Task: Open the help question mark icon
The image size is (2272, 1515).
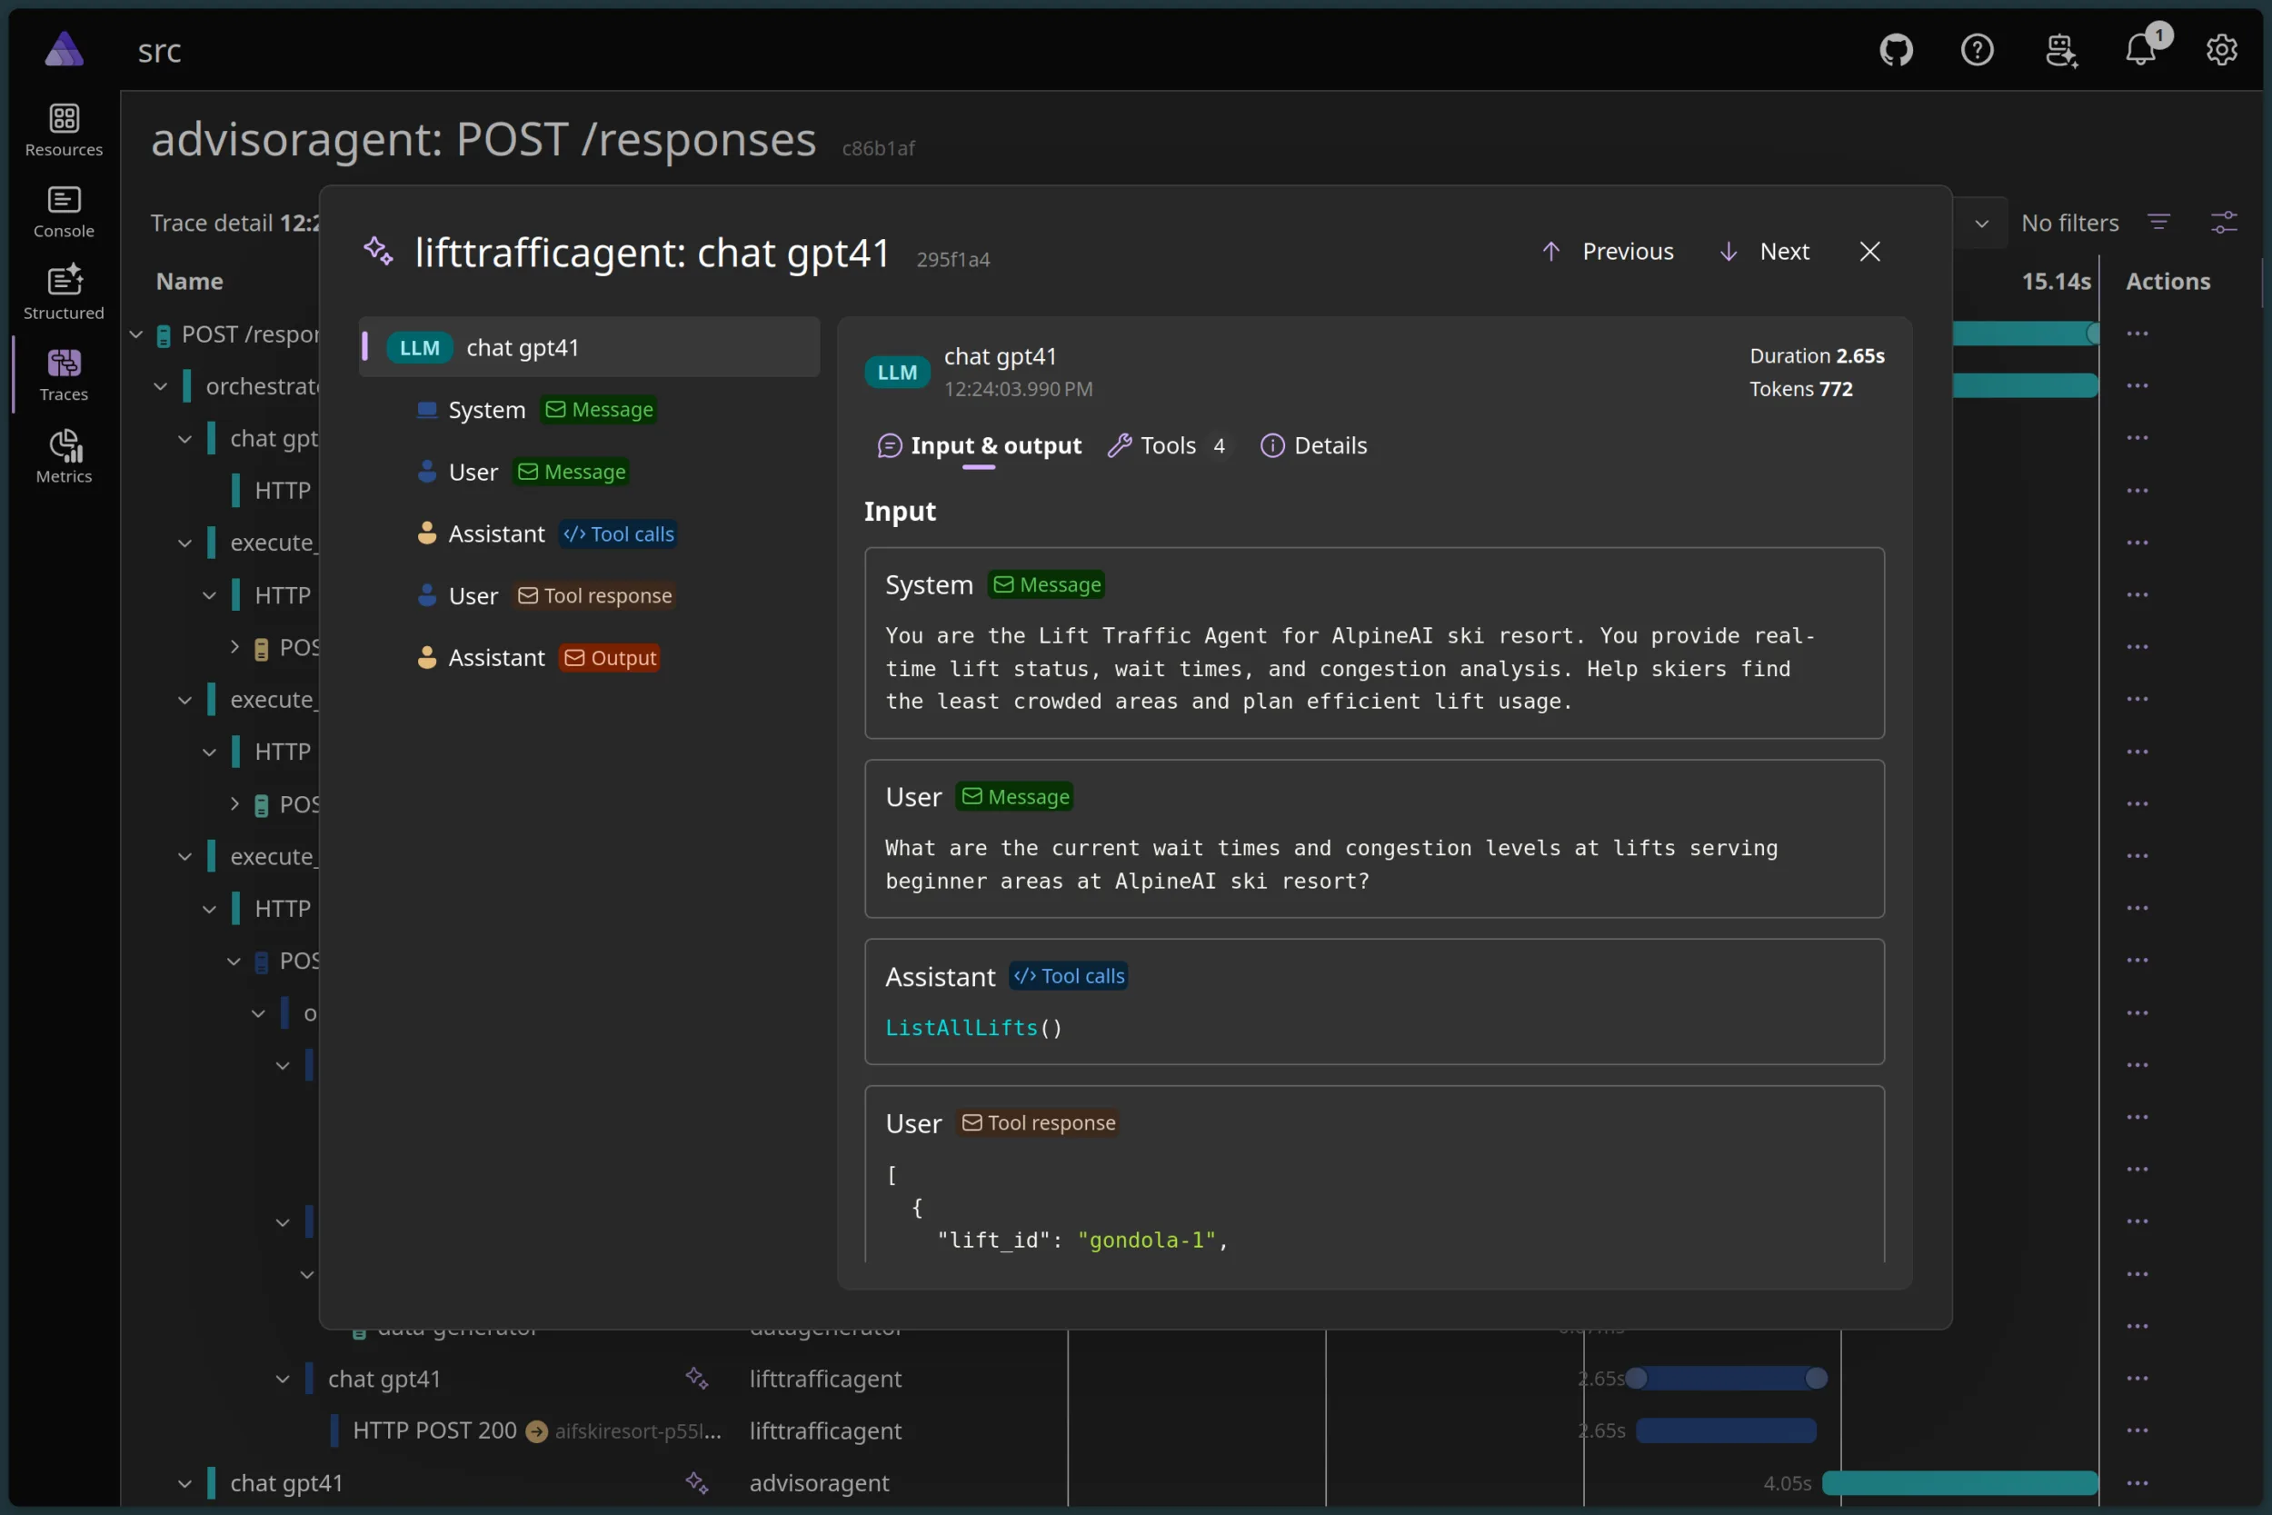Action: tap(1978, 49)
